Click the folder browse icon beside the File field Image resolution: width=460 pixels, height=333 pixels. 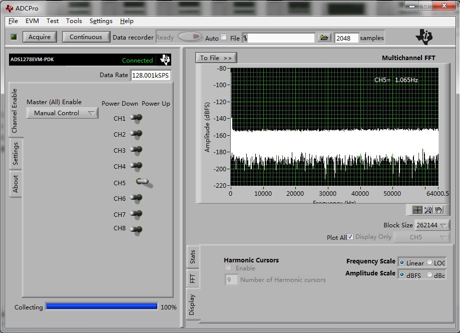coord(324,38)
